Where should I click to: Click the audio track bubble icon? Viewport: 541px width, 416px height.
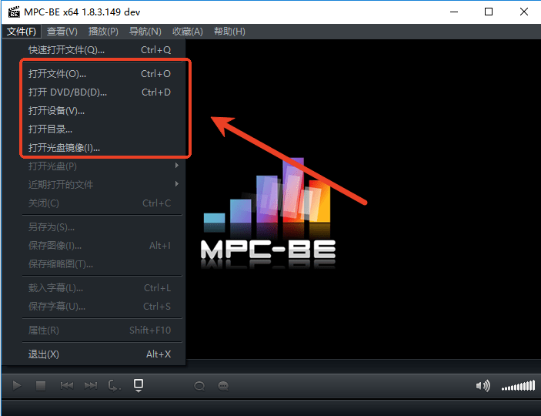point(199,386)
